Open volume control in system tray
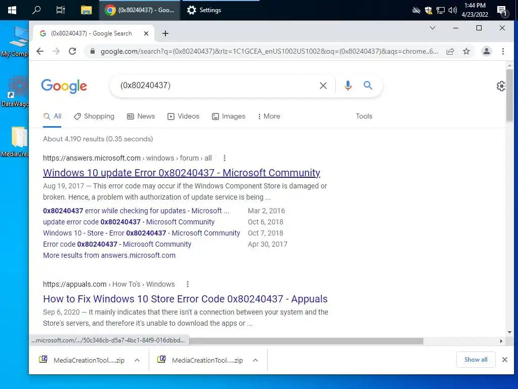Image resolution: width=518 pixels, height=389 pixels. click(x=453, y=10)
